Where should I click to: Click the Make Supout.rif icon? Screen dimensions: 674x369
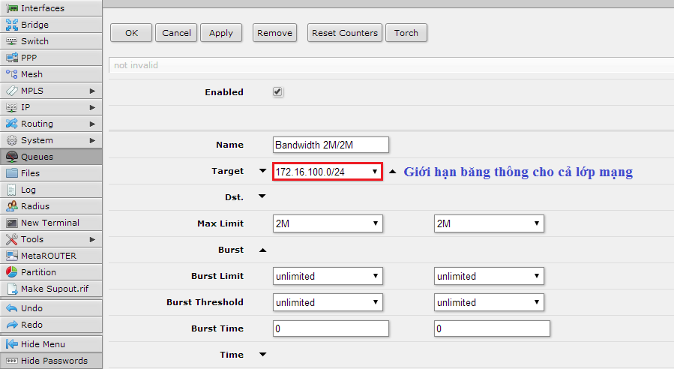point(12,289)
